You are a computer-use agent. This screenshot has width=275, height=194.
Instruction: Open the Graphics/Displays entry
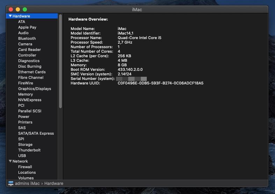coord(34,89)
